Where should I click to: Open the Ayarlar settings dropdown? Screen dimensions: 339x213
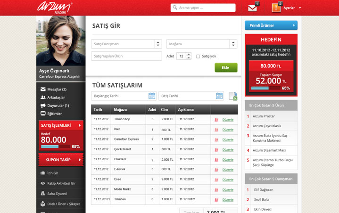tap(292, 8)
